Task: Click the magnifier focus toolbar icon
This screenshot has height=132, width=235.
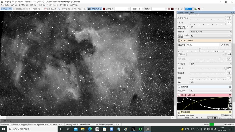Action: coord(199,9)
